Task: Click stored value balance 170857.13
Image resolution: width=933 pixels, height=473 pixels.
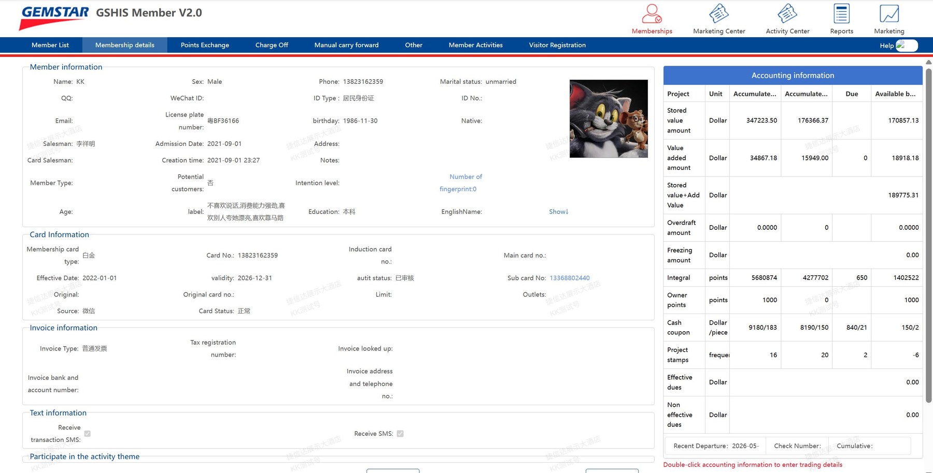Action: pos(903,121)
